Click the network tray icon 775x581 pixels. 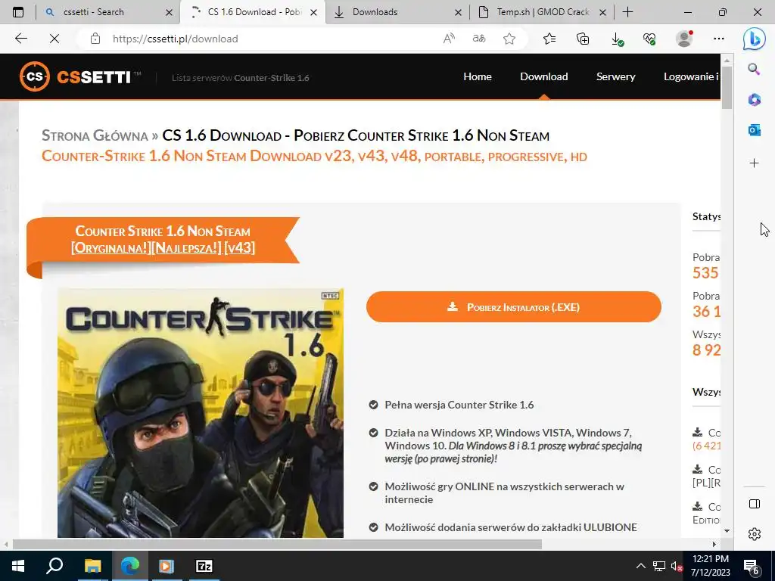(659, 566)
